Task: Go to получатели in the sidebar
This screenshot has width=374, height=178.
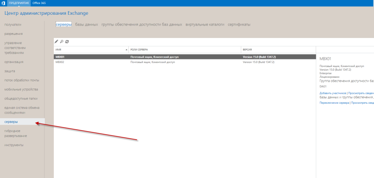Action: [13, 25]
